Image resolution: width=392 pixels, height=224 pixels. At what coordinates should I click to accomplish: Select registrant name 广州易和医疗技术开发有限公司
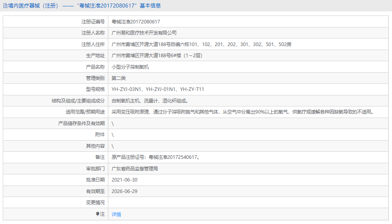click(144, 33)
